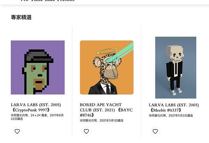View the Meebit skull figure image
The image size is (209, 143).
[x=176, y=67]
